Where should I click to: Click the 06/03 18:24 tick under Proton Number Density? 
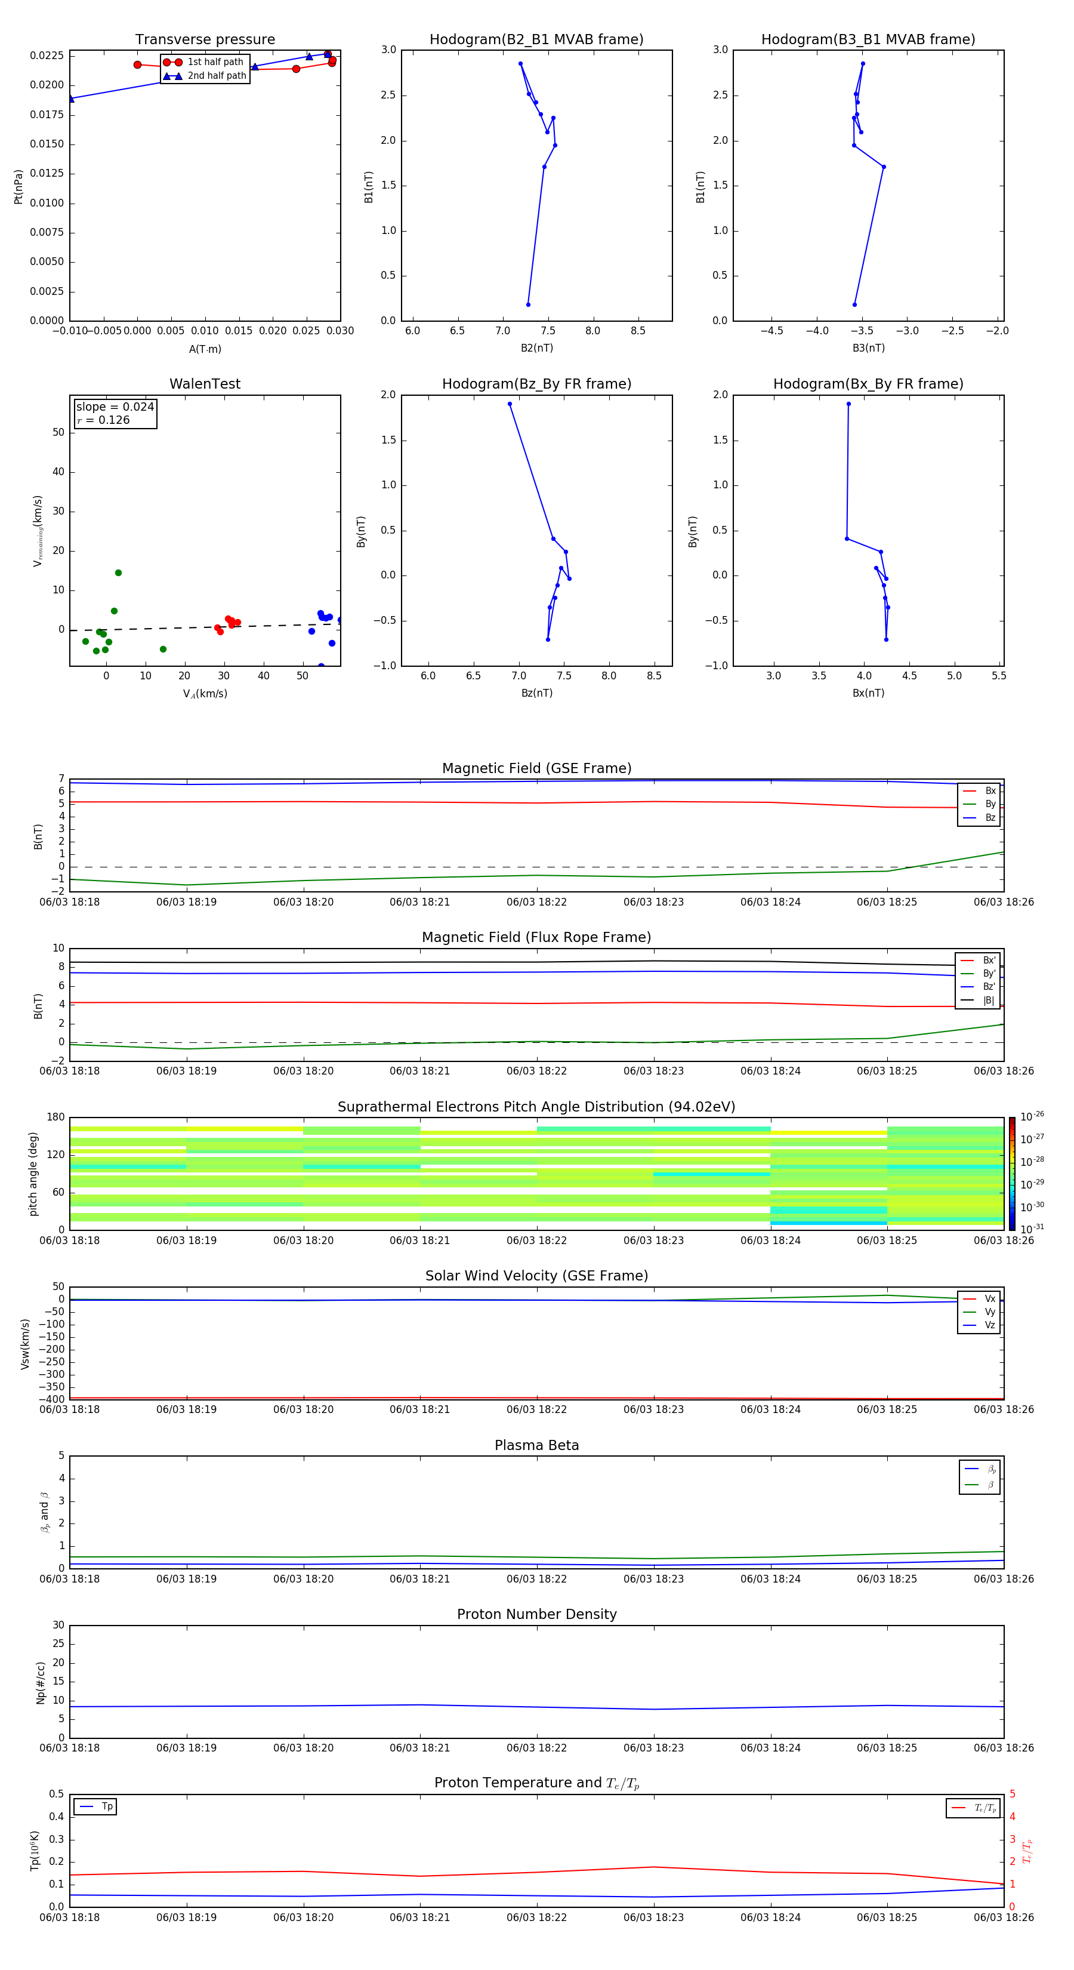point(770,1747)
